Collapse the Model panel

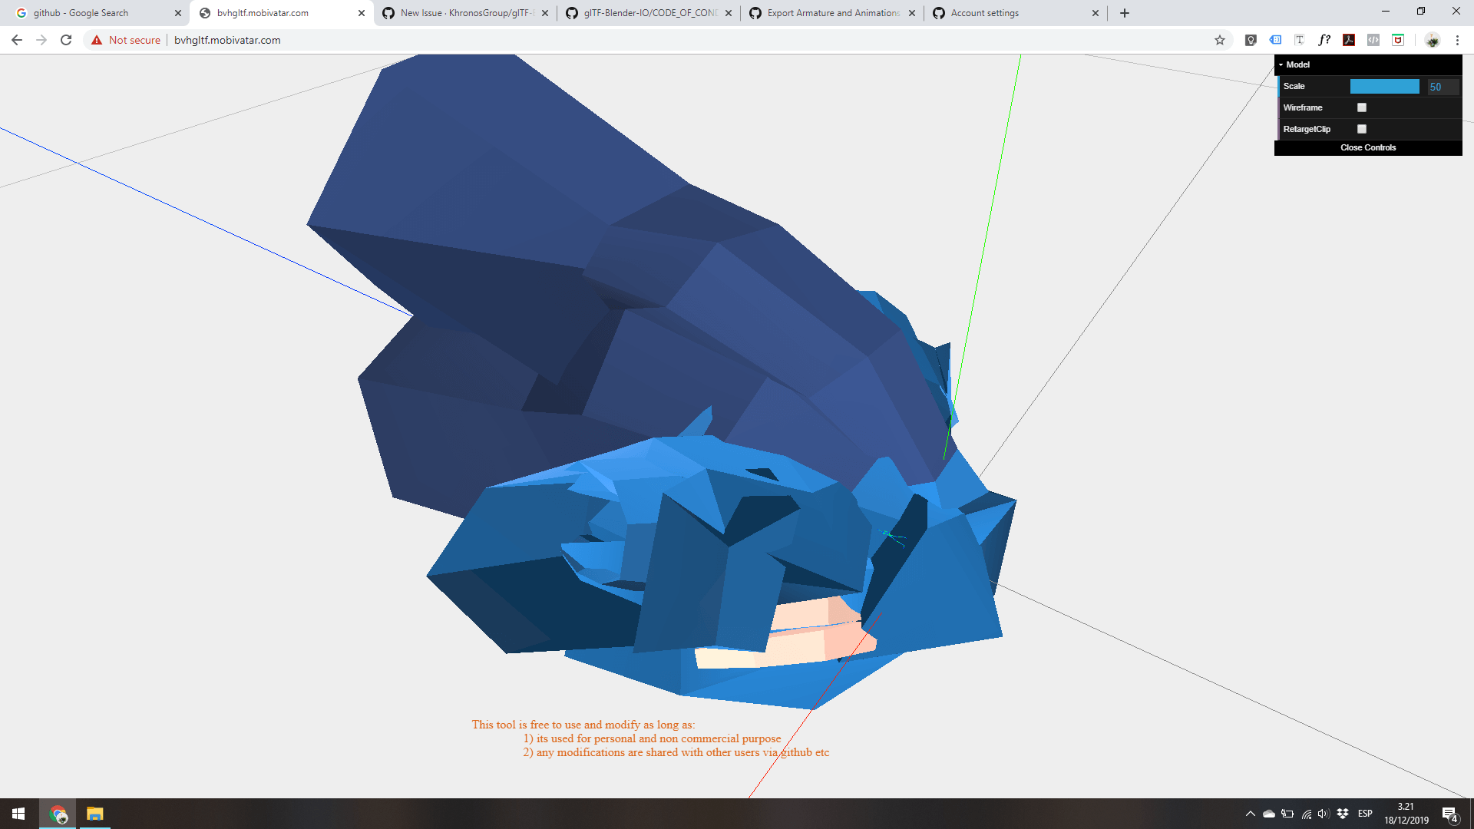1281,64
